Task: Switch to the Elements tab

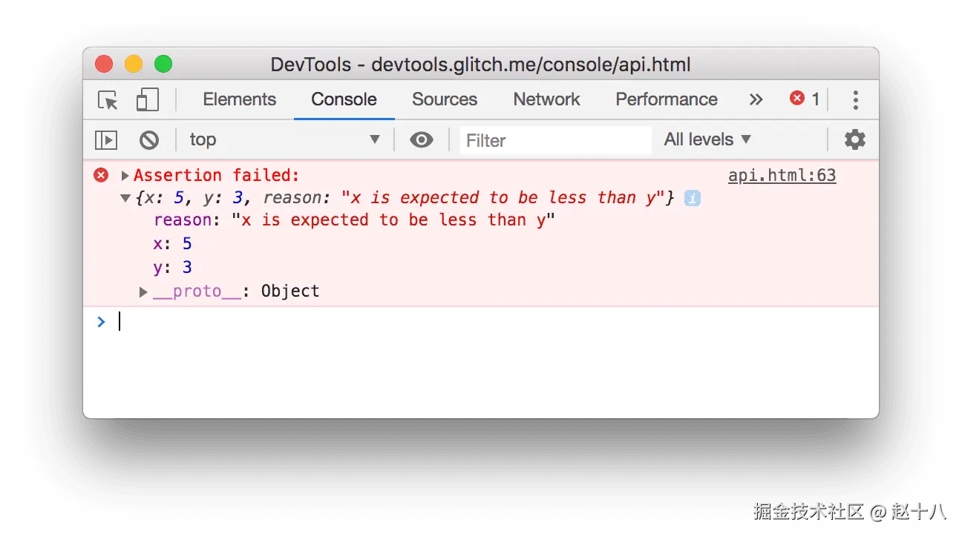Action: click(239, 99)
